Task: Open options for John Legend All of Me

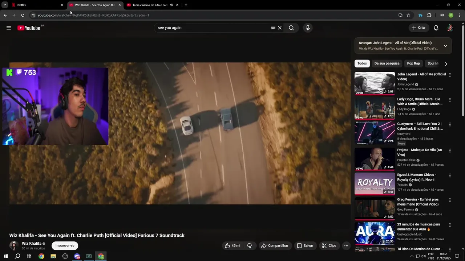Action: tap(450, 75)
